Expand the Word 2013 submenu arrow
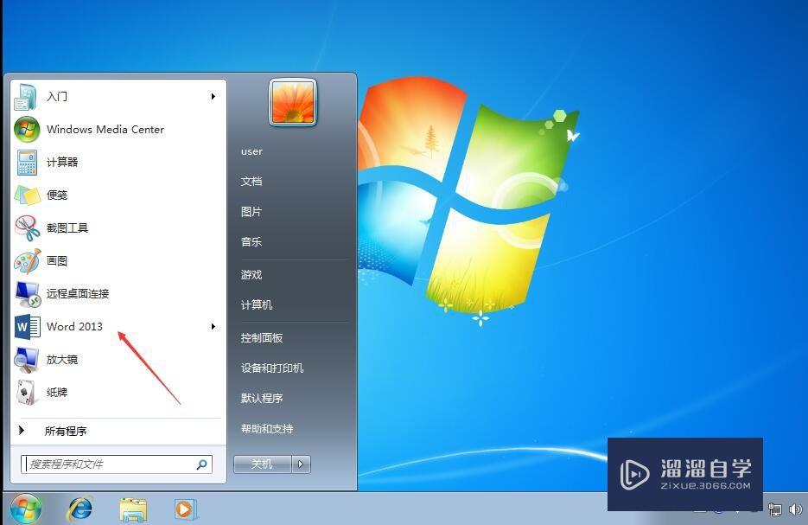The image size is (808, 525). (x=213, y=326)
